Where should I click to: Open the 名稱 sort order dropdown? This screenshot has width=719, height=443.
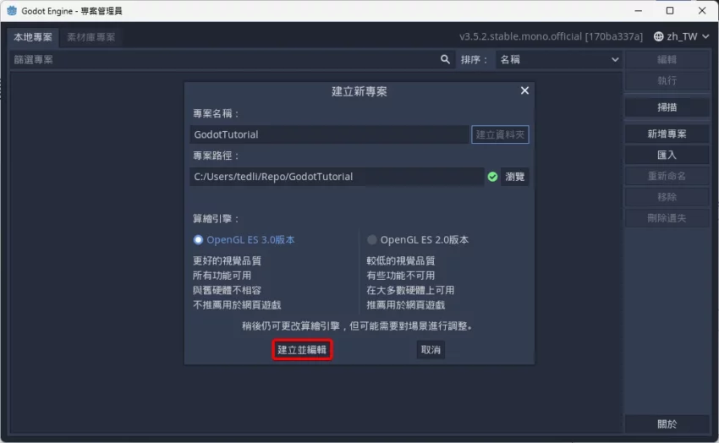(x=558, y=59)
